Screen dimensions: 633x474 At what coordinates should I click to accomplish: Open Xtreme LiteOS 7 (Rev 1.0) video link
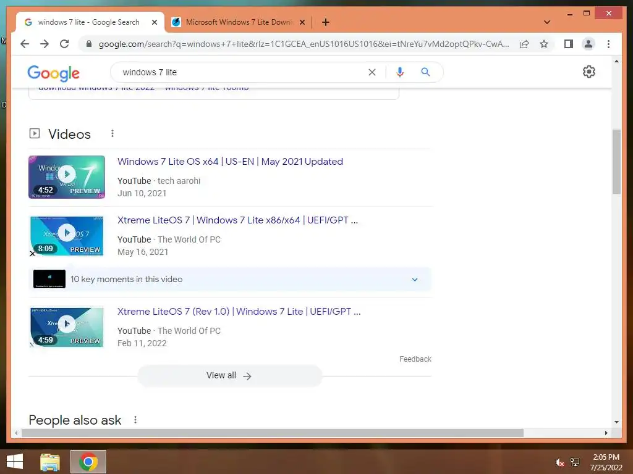(x=239, y=312)
